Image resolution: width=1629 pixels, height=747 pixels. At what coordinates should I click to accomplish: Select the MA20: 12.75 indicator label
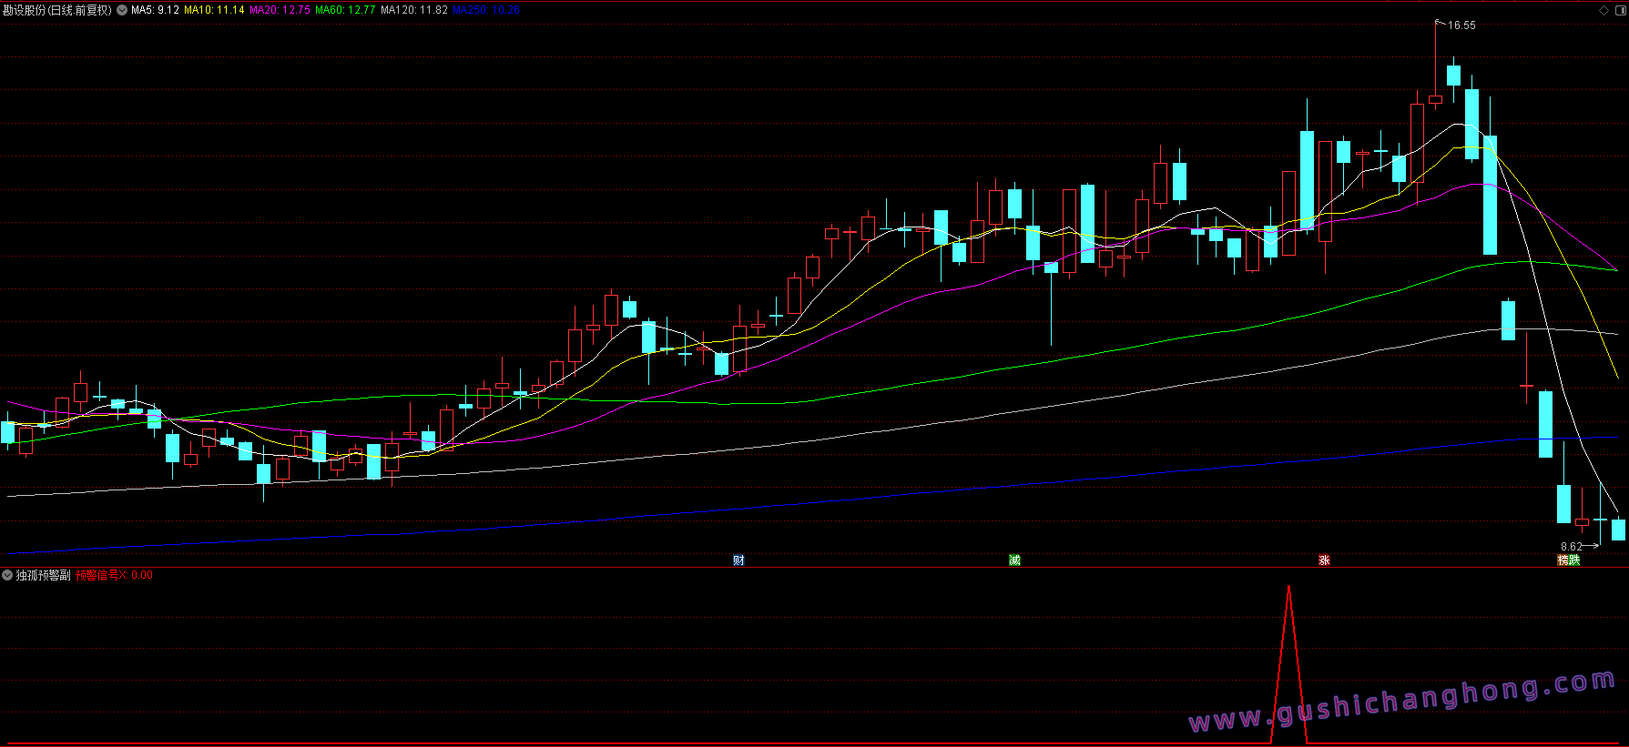click(x=280, y=10)
